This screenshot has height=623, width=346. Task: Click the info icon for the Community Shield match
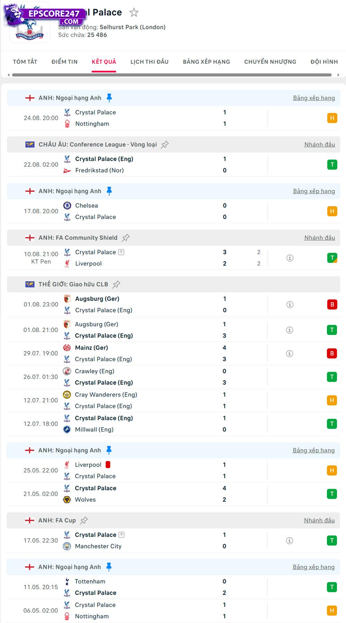tap(289, 258)
